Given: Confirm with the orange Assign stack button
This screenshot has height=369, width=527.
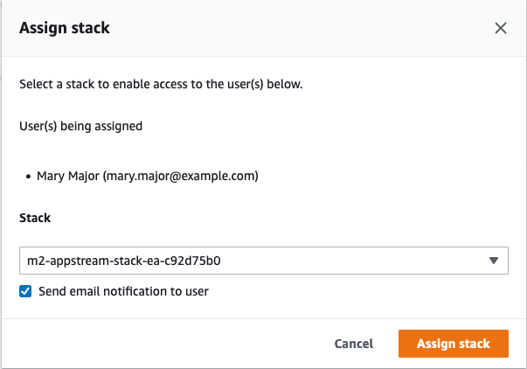Looking at the screenshot, I should pos(453,344).
